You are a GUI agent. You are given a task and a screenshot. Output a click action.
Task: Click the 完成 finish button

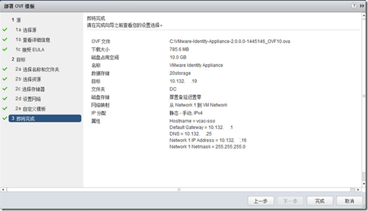click(319, 201)
